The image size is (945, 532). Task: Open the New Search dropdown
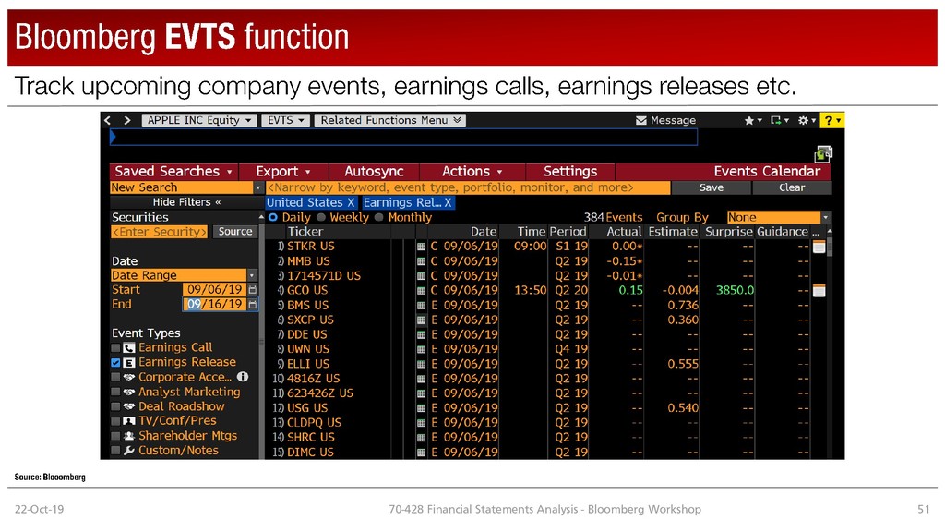[258, 187]
